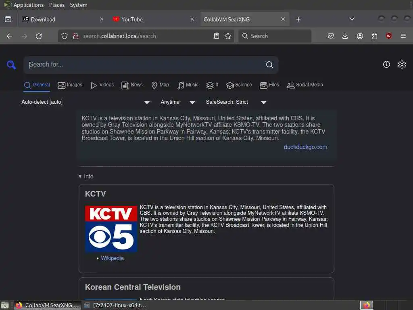413x310 pixels.
Task: Switch to the Science category
Action: pos(239,85)
